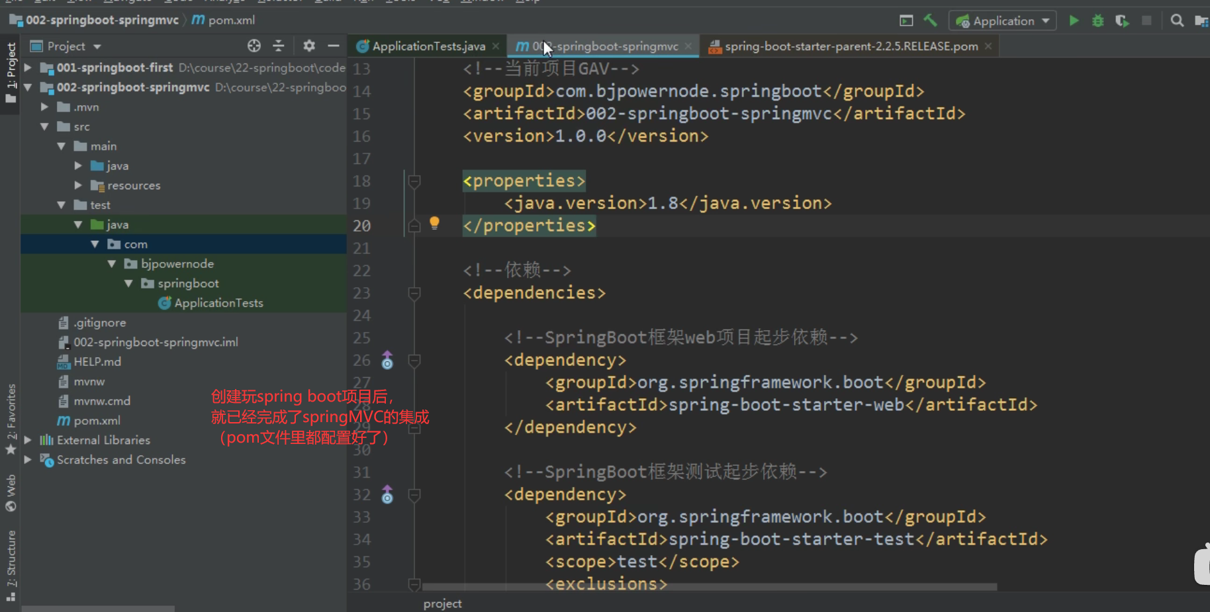Collapse the bjpowernode package
This screenshot has height=612, width=1210.
point(112,264)
